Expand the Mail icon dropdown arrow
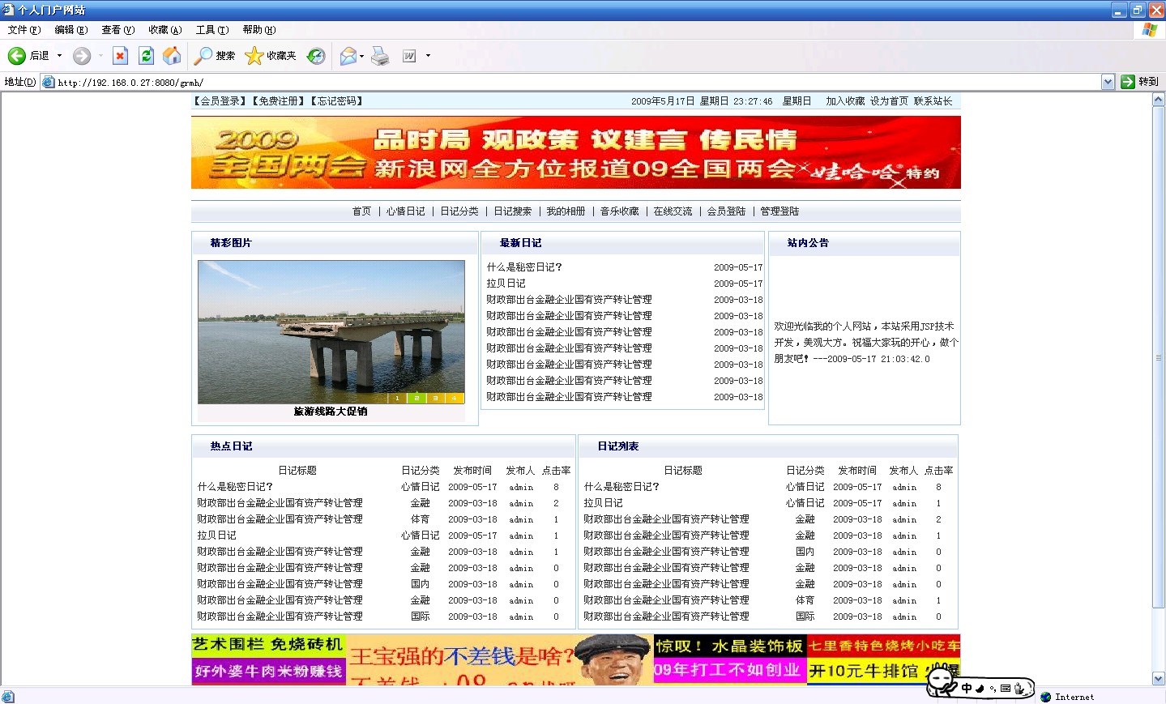The width and height of the screenshot is (1166, 704). tap(361, 56)
